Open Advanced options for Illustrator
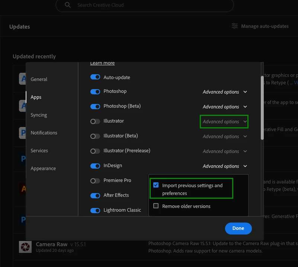 coord(225,121)
